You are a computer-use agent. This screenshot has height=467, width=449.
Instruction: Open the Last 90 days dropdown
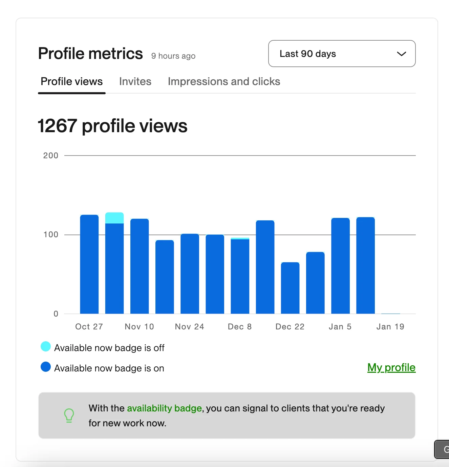pyautogui.click(x=341, y=54)
